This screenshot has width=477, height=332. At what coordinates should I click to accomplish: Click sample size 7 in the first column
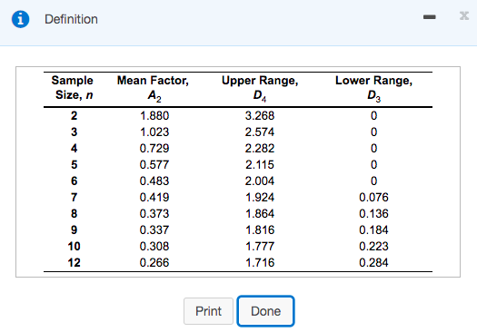[74, 198]
